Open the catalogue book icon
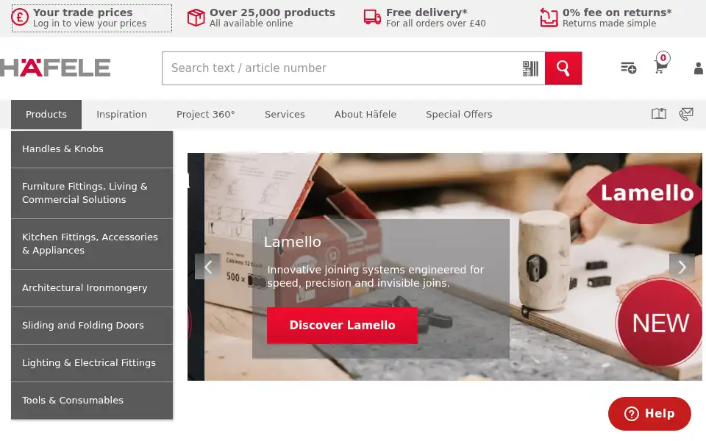This screenshot has width=706, height=441. click(x=659, y=114)
